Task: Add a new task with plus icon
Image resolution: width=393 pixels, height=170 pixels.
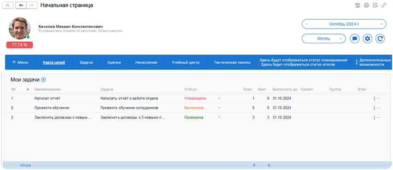Action: coord(43,80)
